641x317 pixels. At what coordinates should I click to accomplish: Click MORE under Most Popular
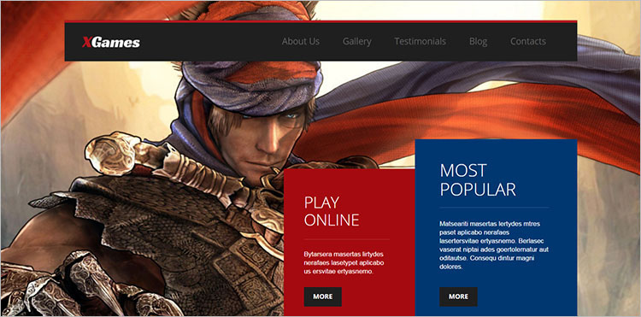(458, 296)
